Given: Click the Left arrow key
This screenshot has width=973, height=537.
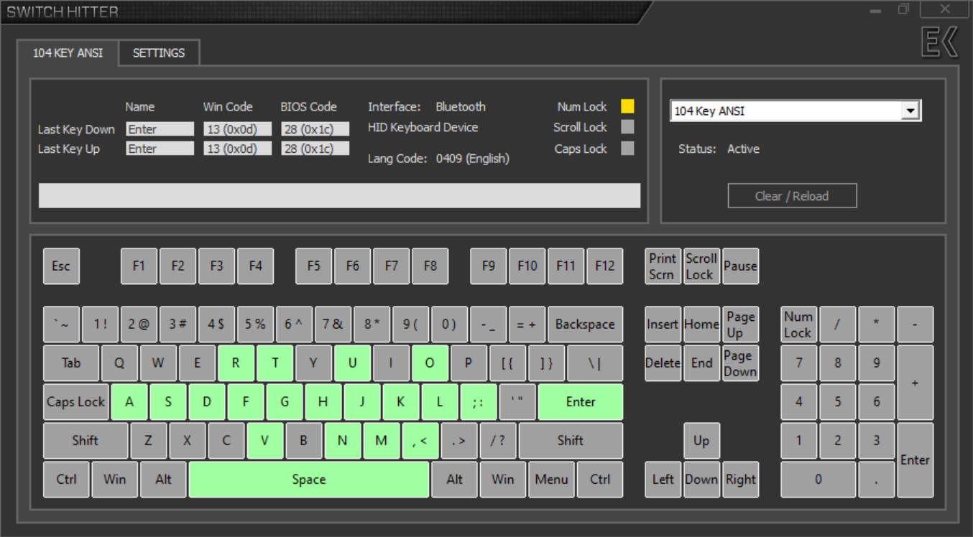Looking at the screenshot, I should click(x=663, y=480).
